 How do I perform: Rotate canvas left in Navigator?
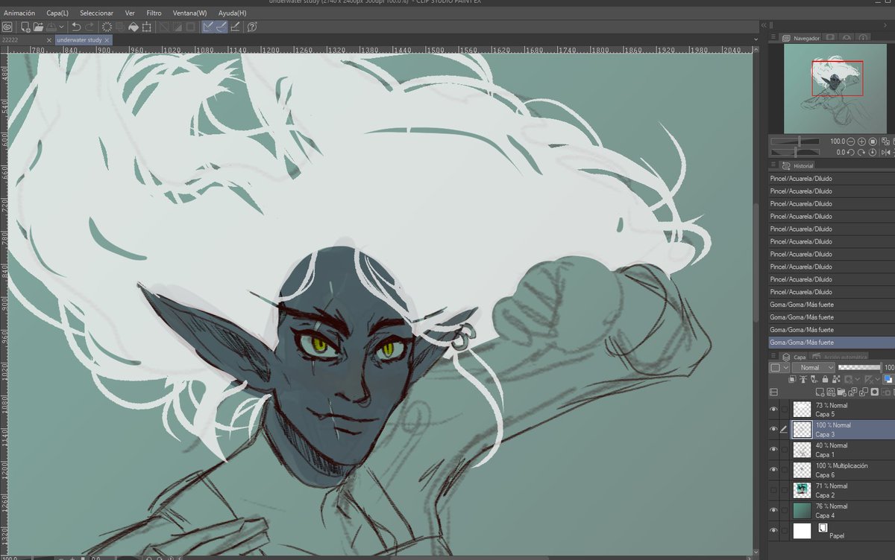point(850,153)
